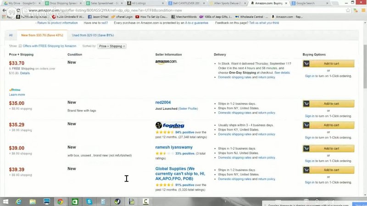
Task: Click cart icon on fogdog offer
Action: coord(306,125)
